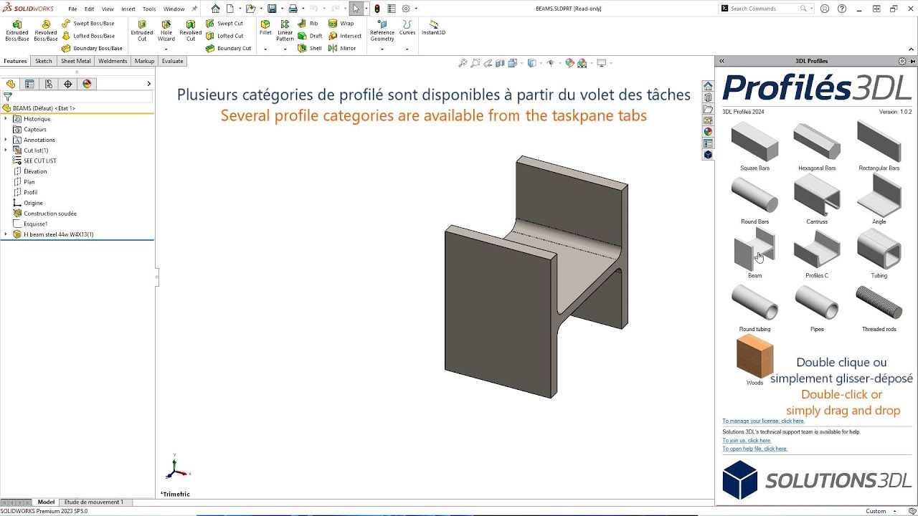Select the Intersect feature
The height and width of the screenshot is (516, 918).
coord(345,36)
